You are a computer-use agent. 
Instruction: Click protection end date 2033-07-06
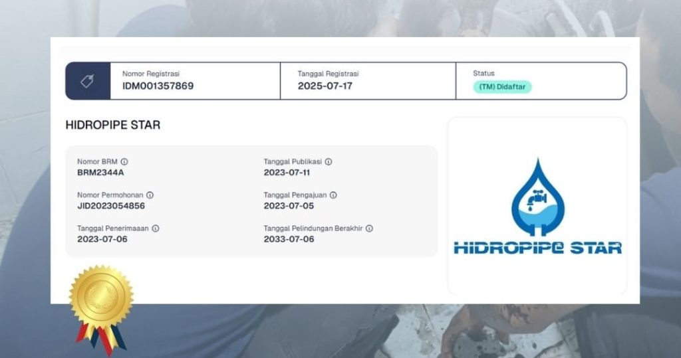click(x=289, y=239)
